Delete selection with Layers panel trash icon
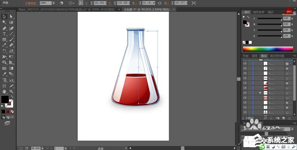The height and width of the screenshot is (150, 297). pyautogui.click(x=289, y=118)
